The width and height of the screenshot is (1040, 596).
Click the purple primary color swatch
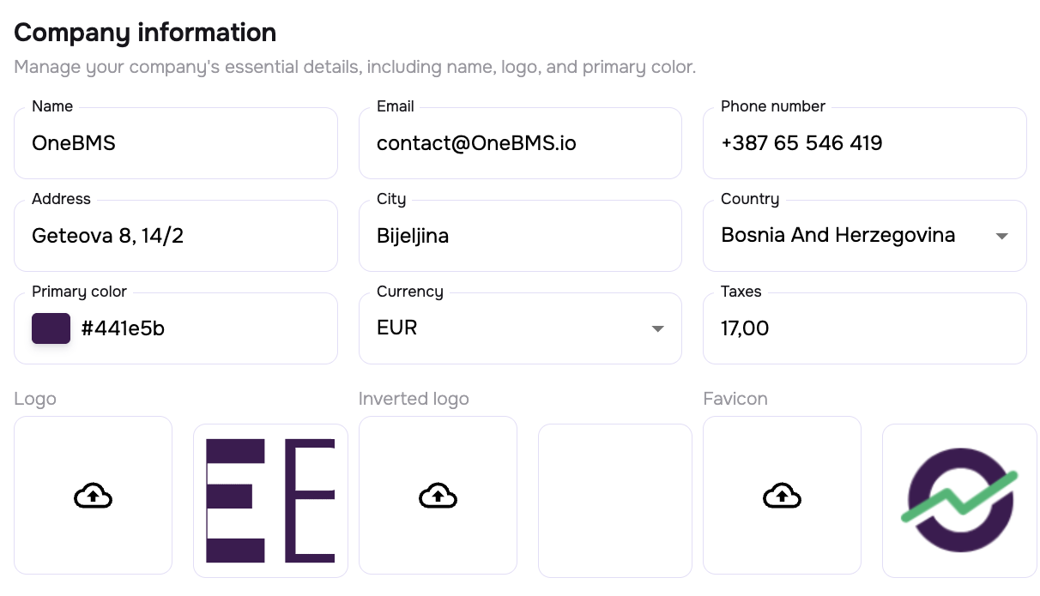click(51, 328)
